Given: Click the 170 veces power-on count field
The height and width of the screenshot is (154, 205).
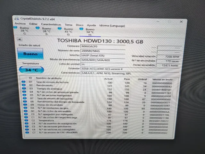Looking at the screenshot, I should pos(168,61).
